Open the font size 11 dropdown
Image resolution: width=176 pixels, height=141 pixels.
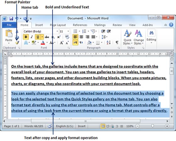click(68, 31)
